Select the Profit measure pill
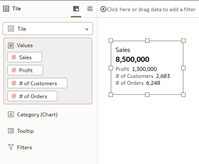This screenshot has height=164, width=199. (25, 70)
